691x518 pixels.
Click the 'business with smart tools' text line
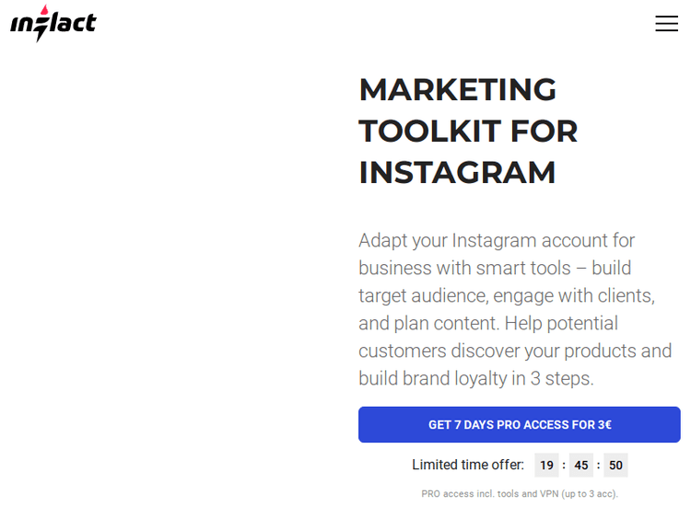coord(495,269)
